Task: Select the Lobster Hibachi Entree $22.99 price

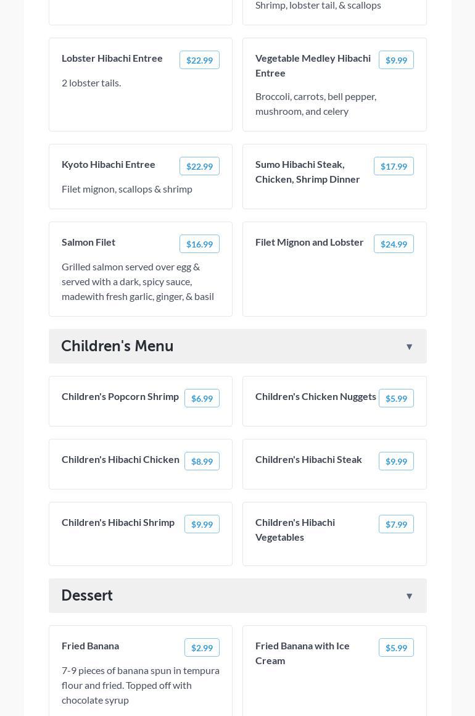Action: click(199, 60)
